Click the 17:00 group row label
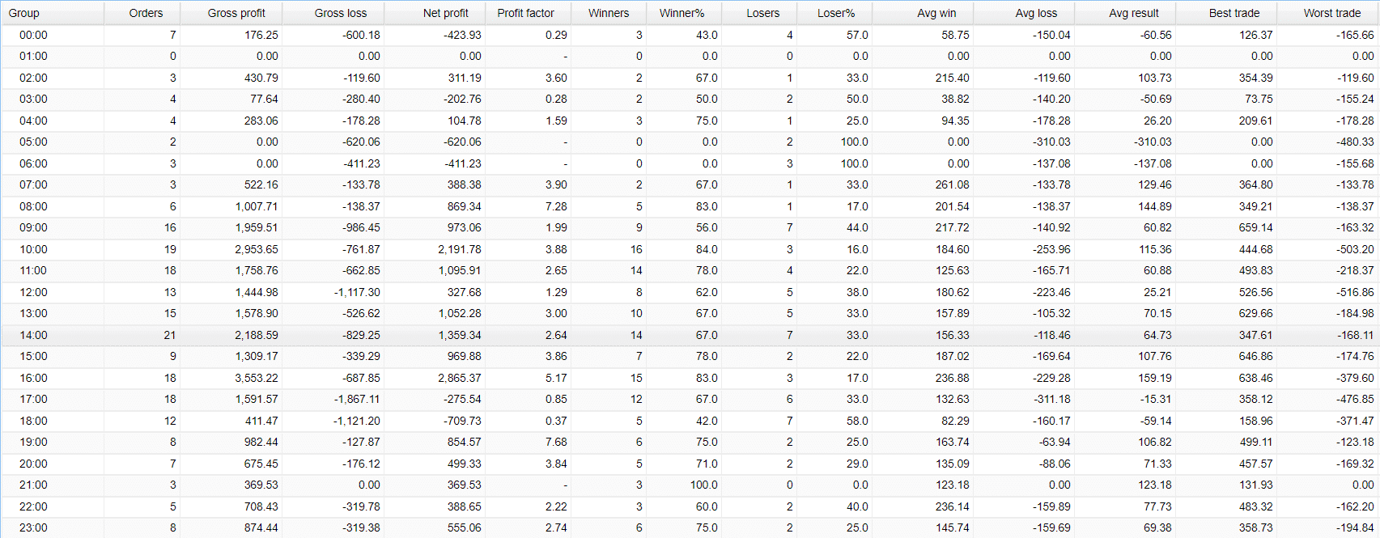 pos(33,400)
